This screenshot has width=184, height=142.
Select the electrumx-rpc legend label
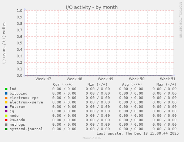coord(24,98)
